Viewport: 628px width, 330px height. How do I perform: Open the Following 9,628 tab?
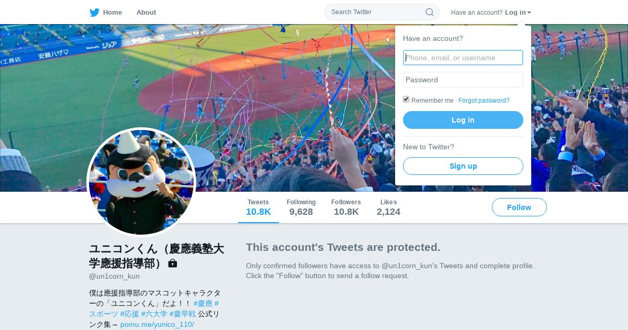click(x=301, y=207)
